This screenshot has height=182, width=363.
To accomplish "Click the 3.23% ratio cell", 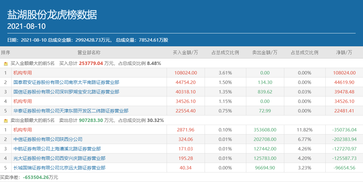I will pos(305,168).
